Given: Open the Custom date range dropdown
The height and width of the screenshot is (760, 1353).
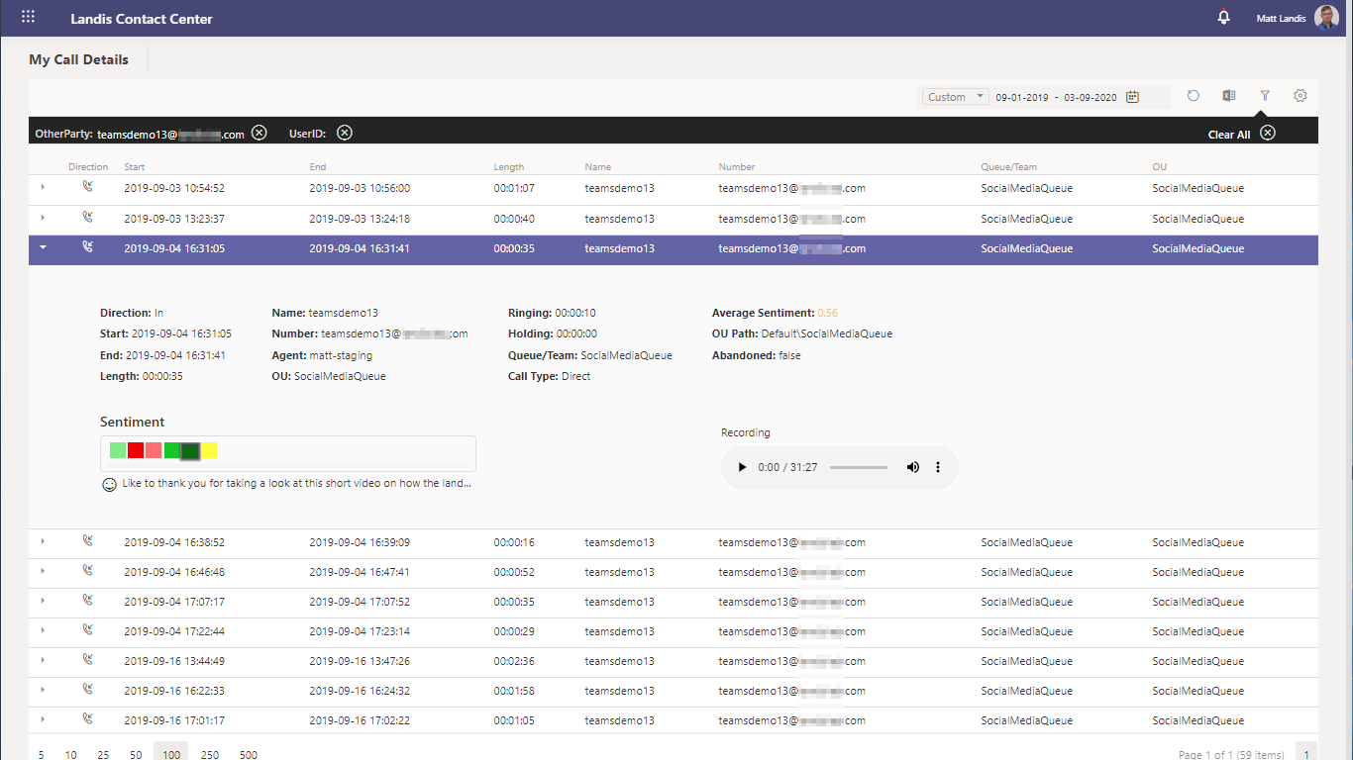Looking at the screenshot, I should click(955, 97).
